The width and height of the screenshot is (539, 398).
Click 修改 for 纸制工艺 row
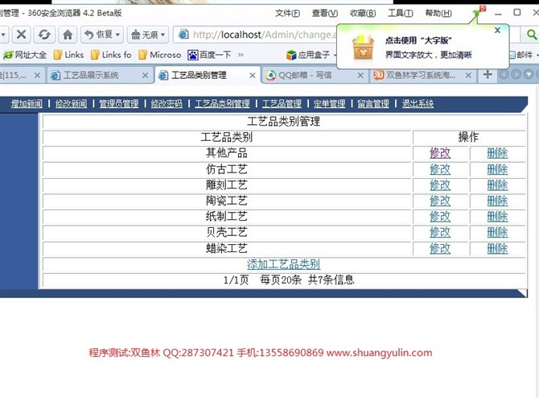tap(440, 217)
